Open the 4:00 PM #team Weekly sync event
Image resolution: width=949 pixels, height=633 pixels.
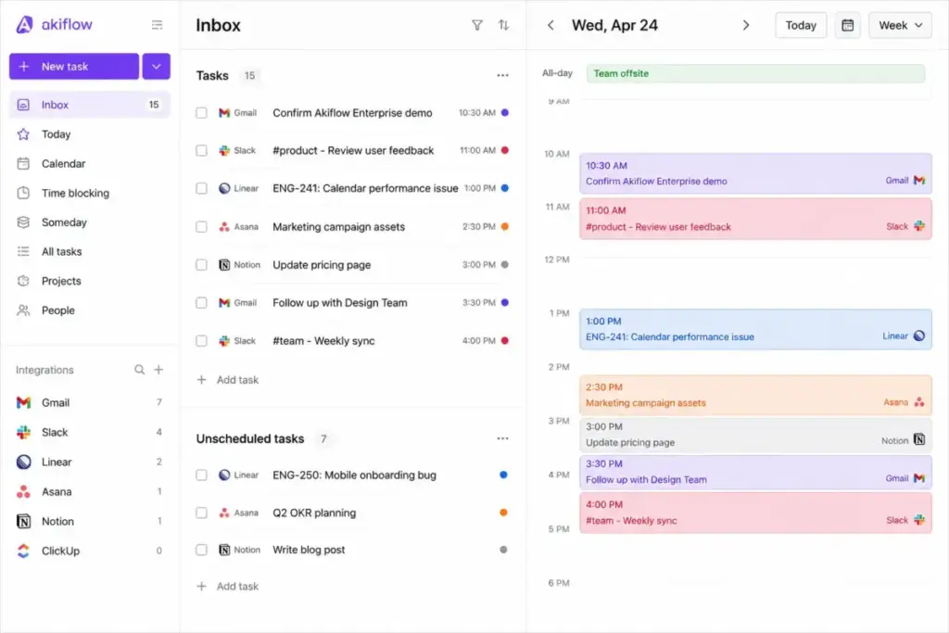pos(755,513)
